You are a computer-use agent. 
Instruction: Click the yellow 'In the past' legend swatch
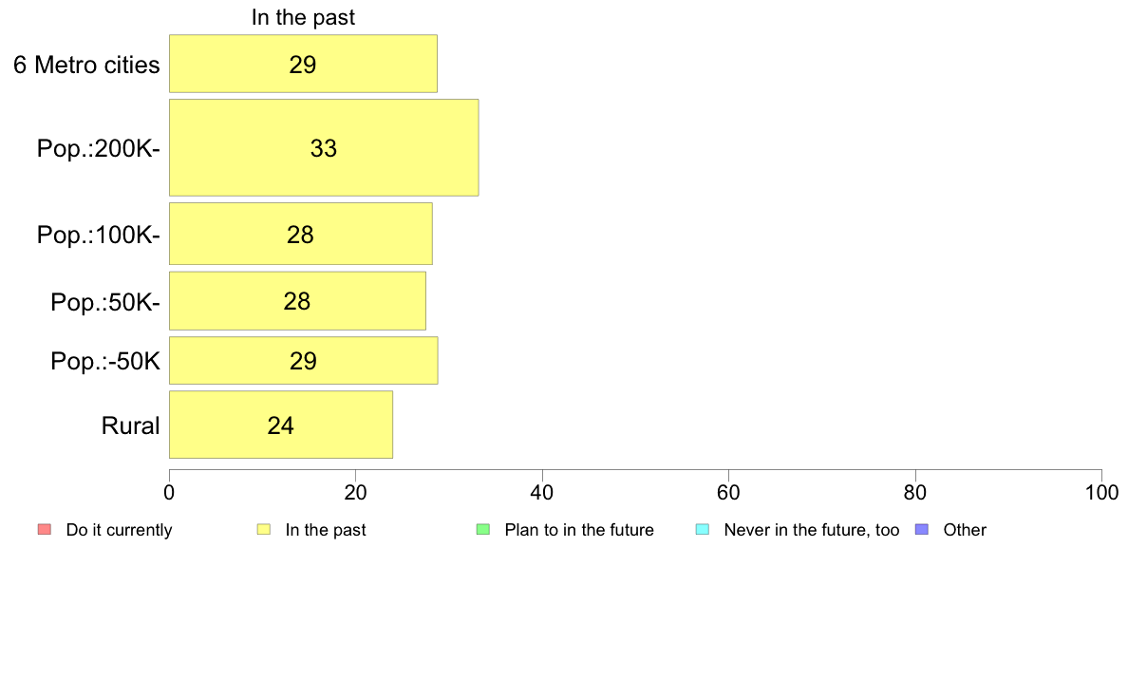pyautogui.click(x=264, y=529)
